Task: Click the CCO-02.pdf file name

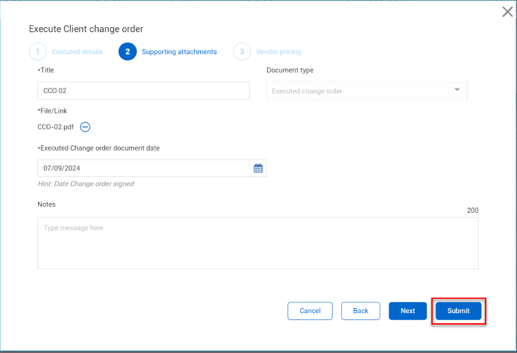Action: [x=56, y=127]
